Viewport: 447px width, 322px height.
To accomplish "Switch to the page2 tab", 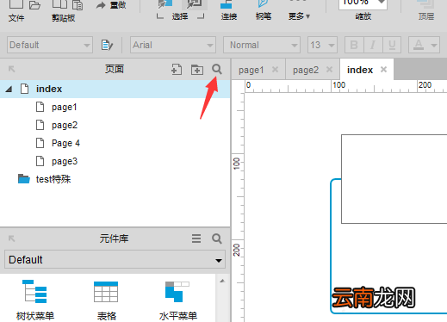I will click(x=306, y=70).
